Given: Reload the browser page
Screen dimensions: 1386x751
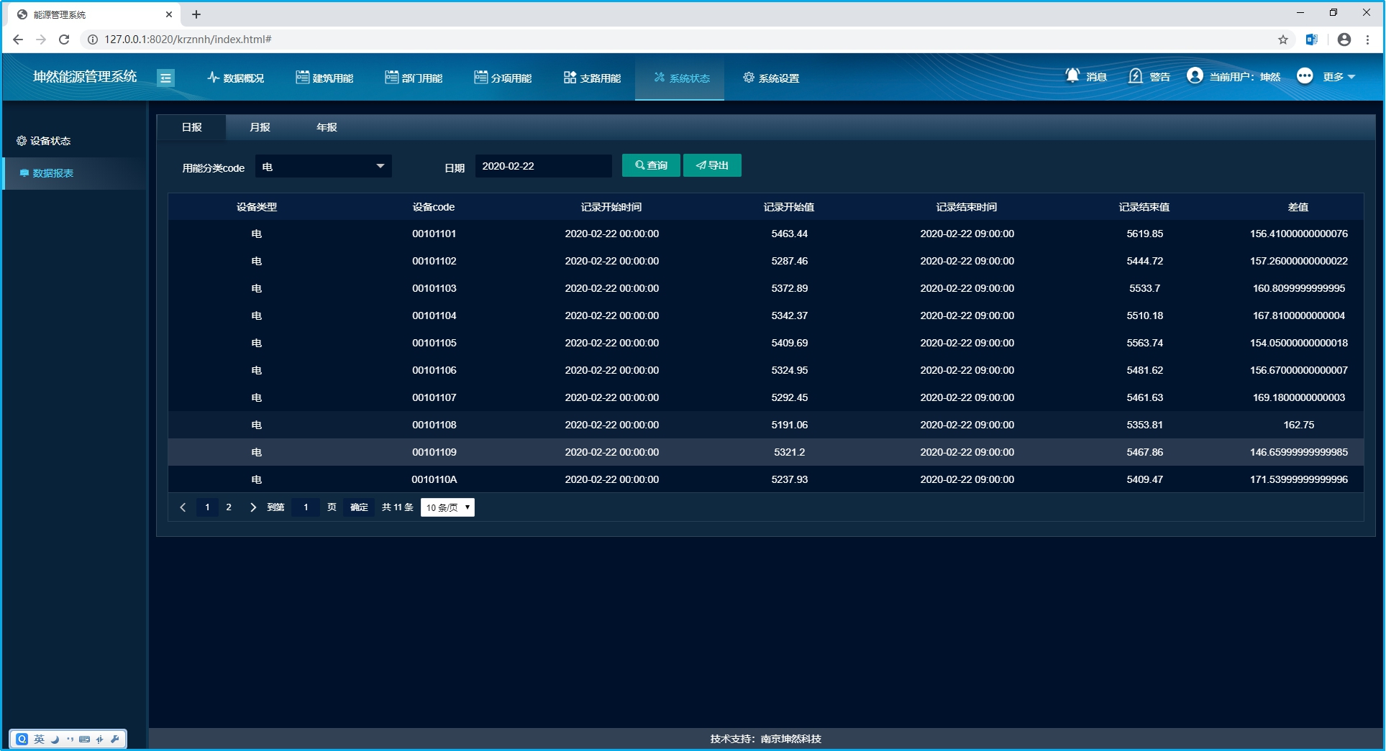Looking at the screenshot, I should point(64,40).
